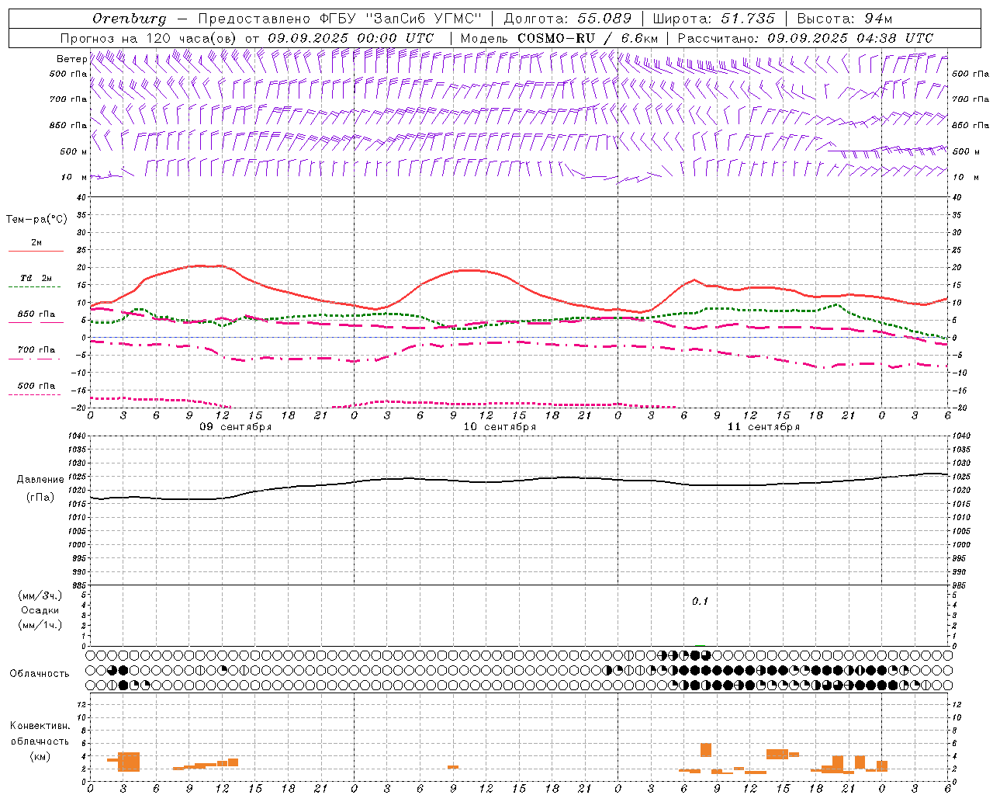Click the (мм/1ч.) precipitation unit label
993x795 pixels.
pos(40,625)
